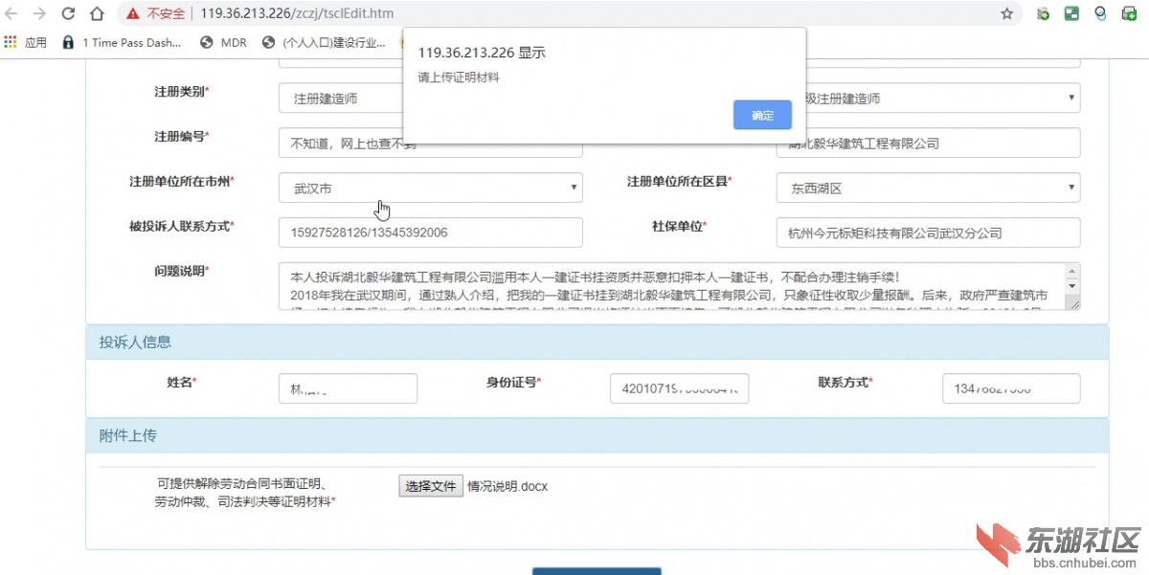Click the textarea resize handle corner
The image size is (1149, 575).
[x=1074, y=303]
